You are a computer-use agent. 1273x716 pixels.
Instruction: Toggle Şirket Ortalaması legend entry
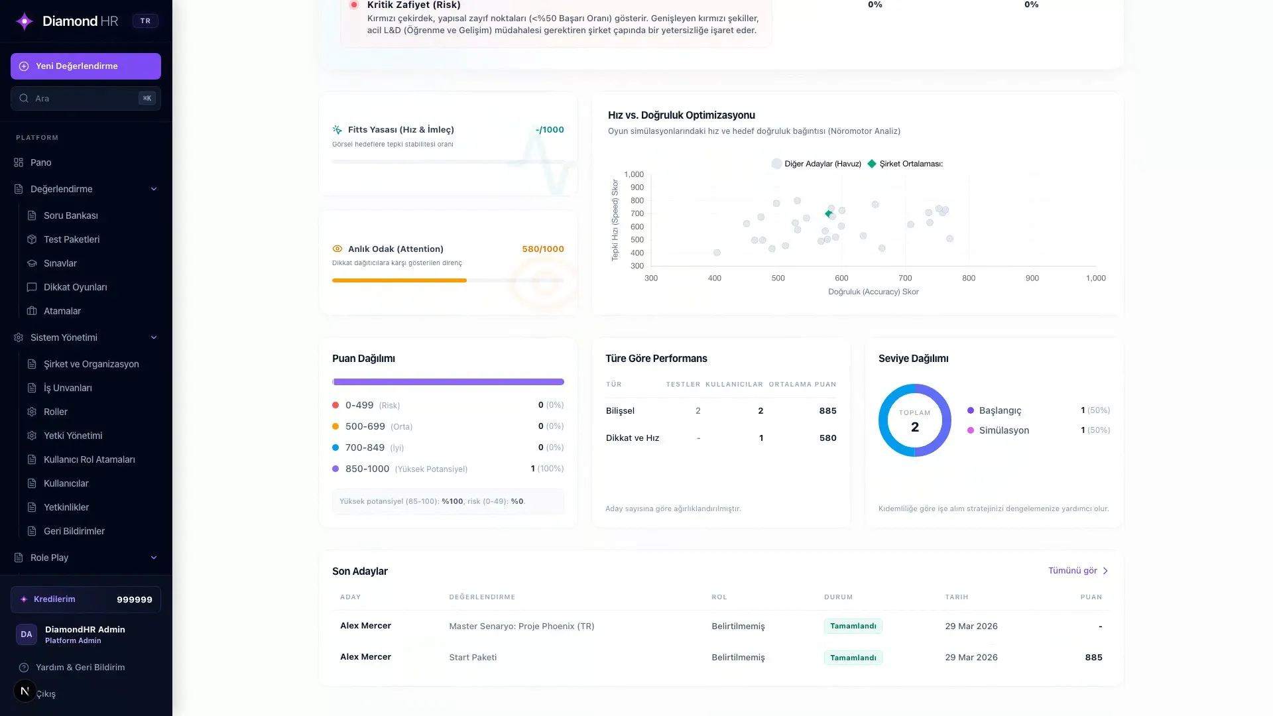tap(905, 164)
